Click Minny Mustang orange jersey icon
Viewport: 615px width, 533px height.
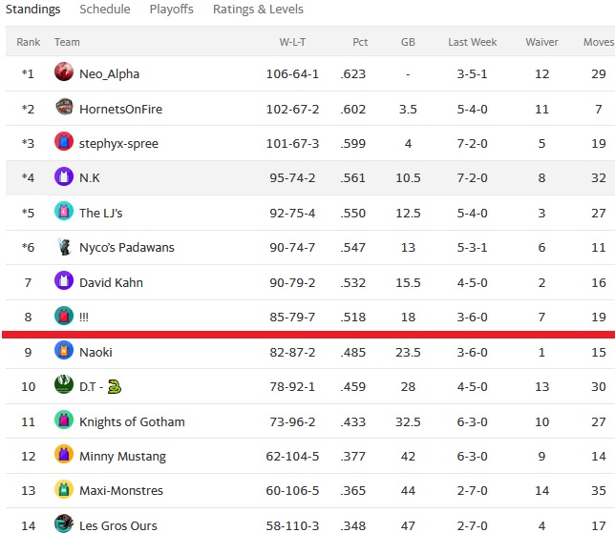[64, 454]
